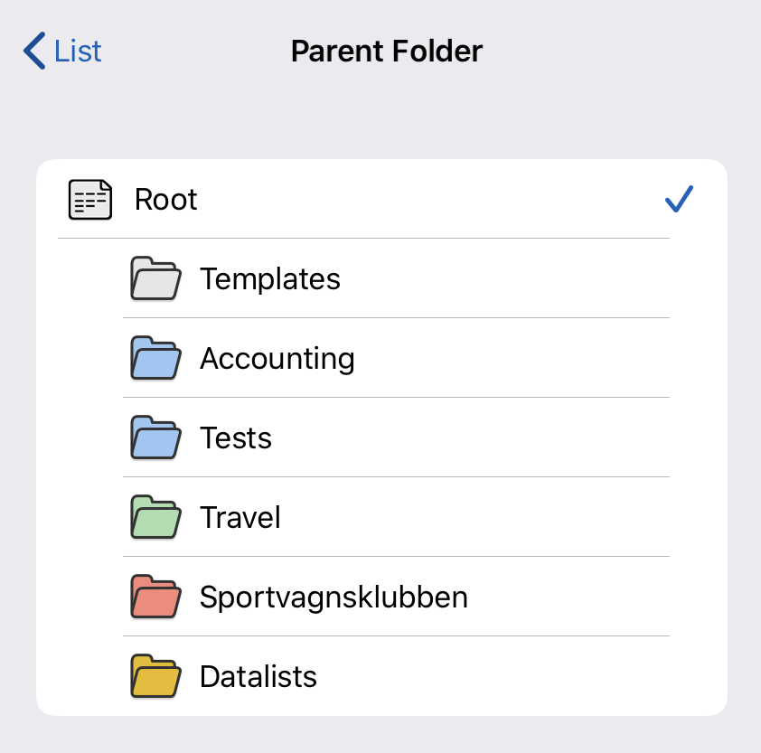Choose the Sportvagnsklubben folder label
Screen dimensions: 761x753
click(334, 597)
